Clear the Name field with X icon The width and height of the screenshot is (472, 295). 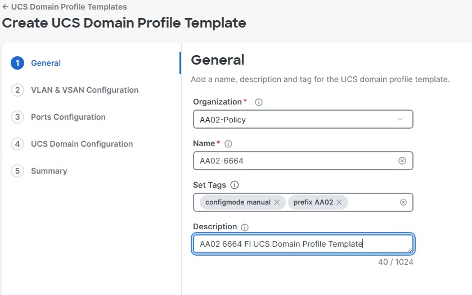point(402,161)
